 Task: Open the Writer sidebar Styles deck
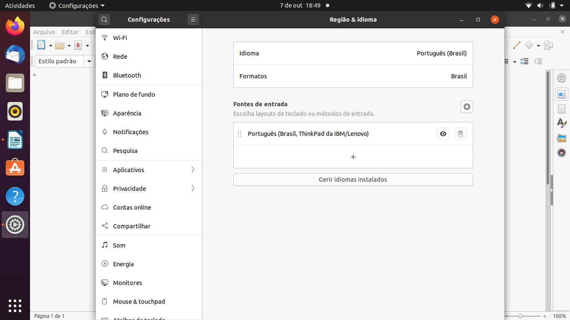tap(562, 123)
